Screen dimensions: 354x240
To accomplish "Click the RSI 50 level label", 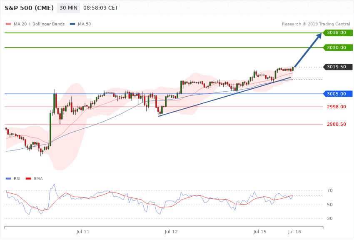I will pyautogui.click(x=330, y=205).
